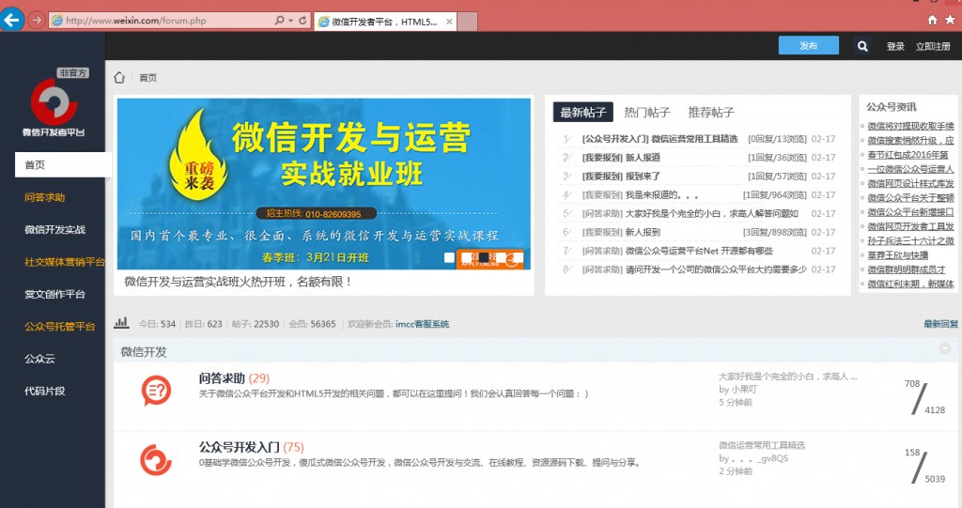
Task: Collapse the 微信开发 section
Action: (945, 348)
